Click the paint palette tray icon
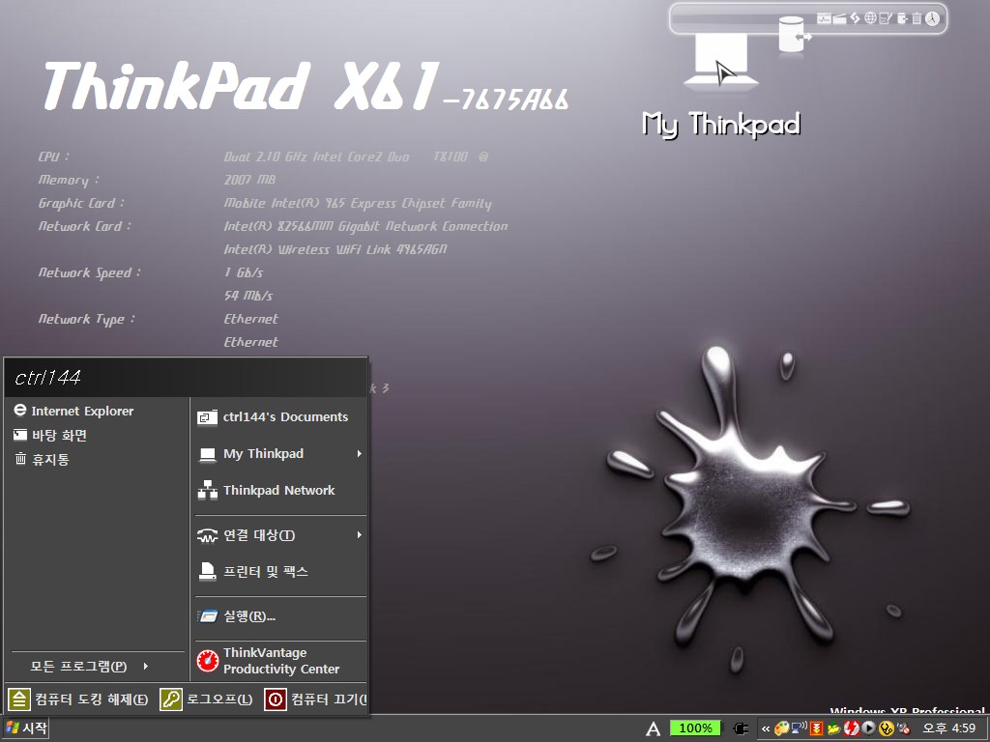This screenshot has width=990, height=742. [x=781, y=728]
